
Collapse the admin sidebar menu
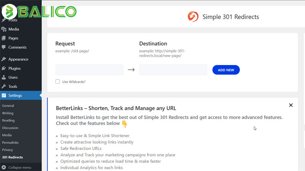[20, 168]
